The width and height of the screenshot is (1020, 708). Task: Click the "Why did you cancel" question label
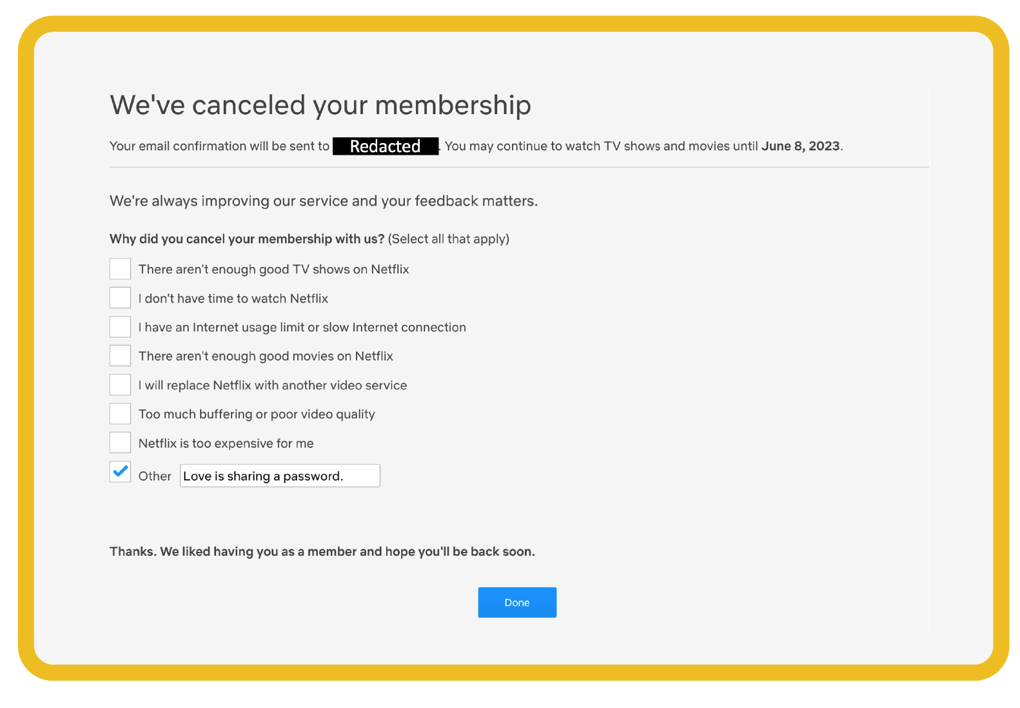(x=247, y=239)
